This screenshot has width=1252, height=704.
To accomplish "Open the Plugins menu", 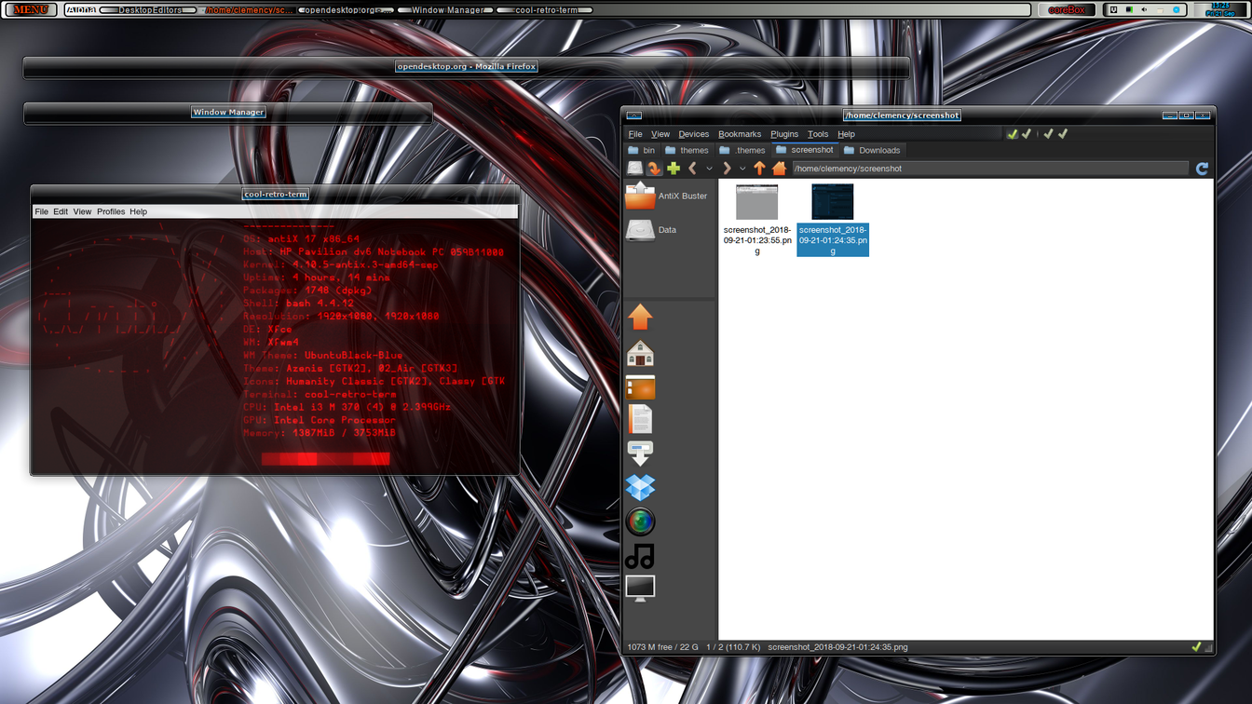I will [784, 134].
